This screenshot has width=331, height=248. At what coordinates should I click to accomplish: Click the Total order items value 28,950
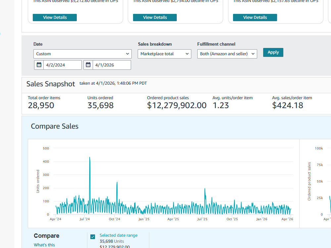coord(41,105)
